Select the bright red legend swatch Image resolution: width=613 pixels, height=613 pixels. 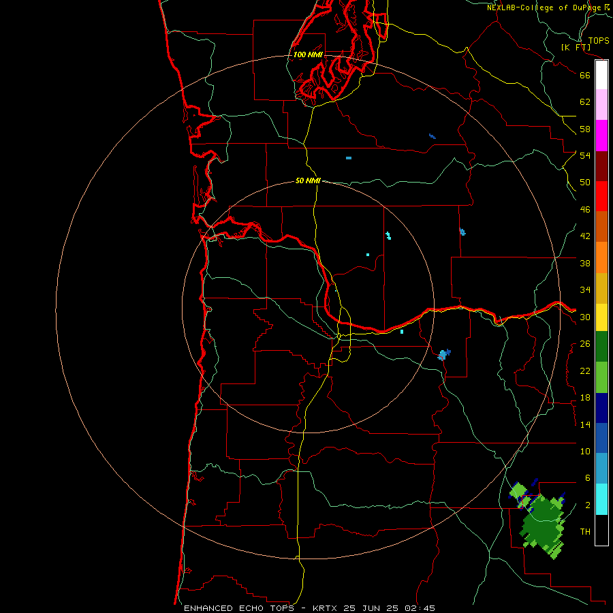coord(601,196)
